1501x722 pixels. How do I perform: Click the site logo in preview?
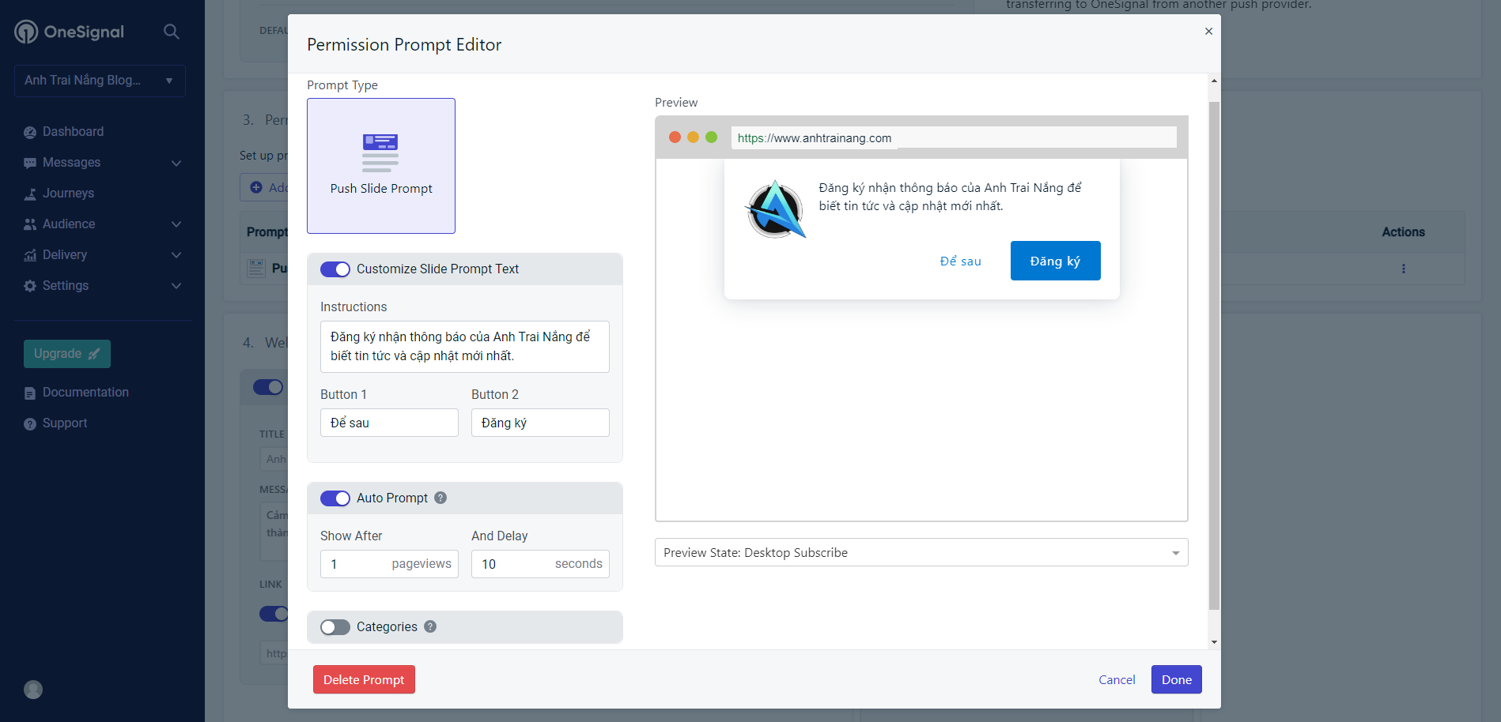776,209
